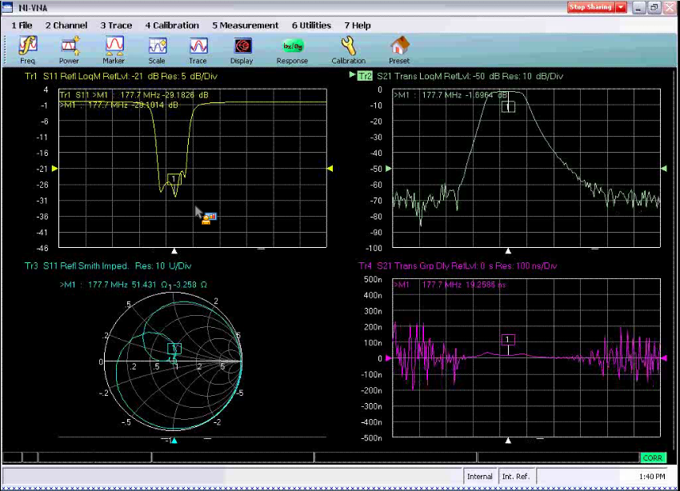Image resolution: width=680 pixels, height=491 pixels.
Task: Click the green CORR status indicator
Action: (x=652, y=458)
